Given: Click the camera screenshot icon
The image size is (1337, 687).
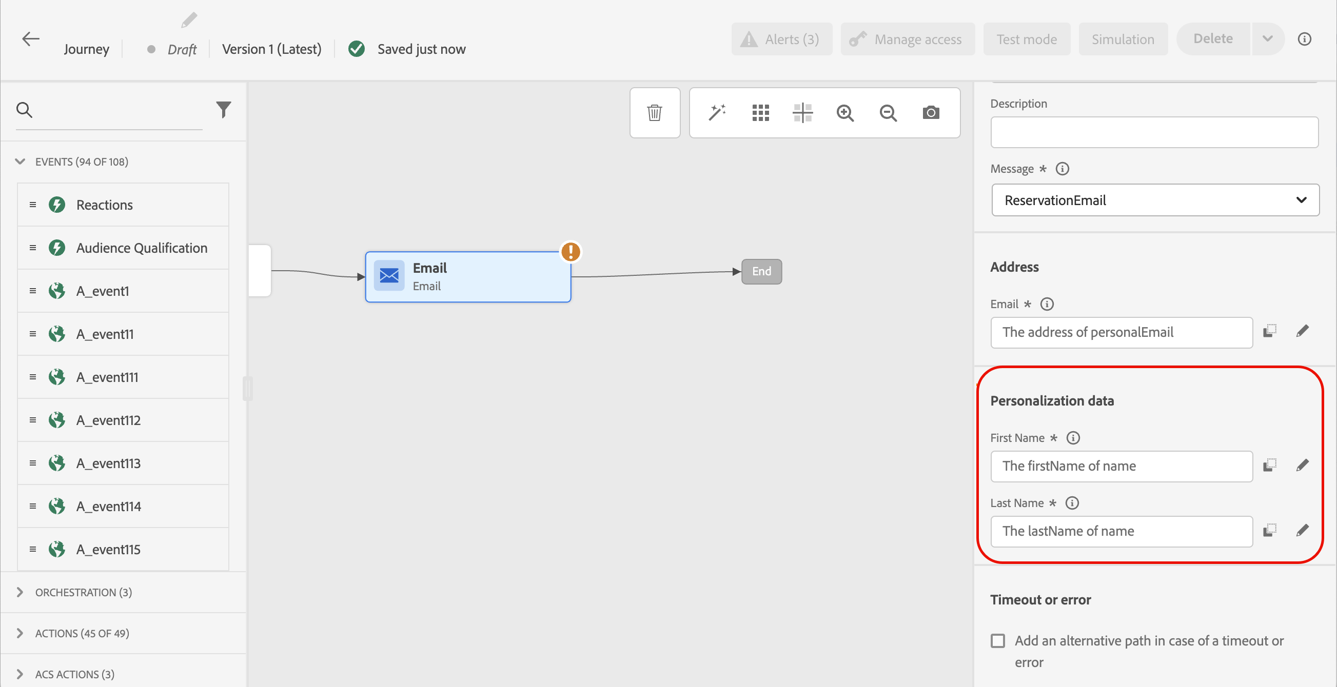Looking at the screenshot, I should [931, 112].
